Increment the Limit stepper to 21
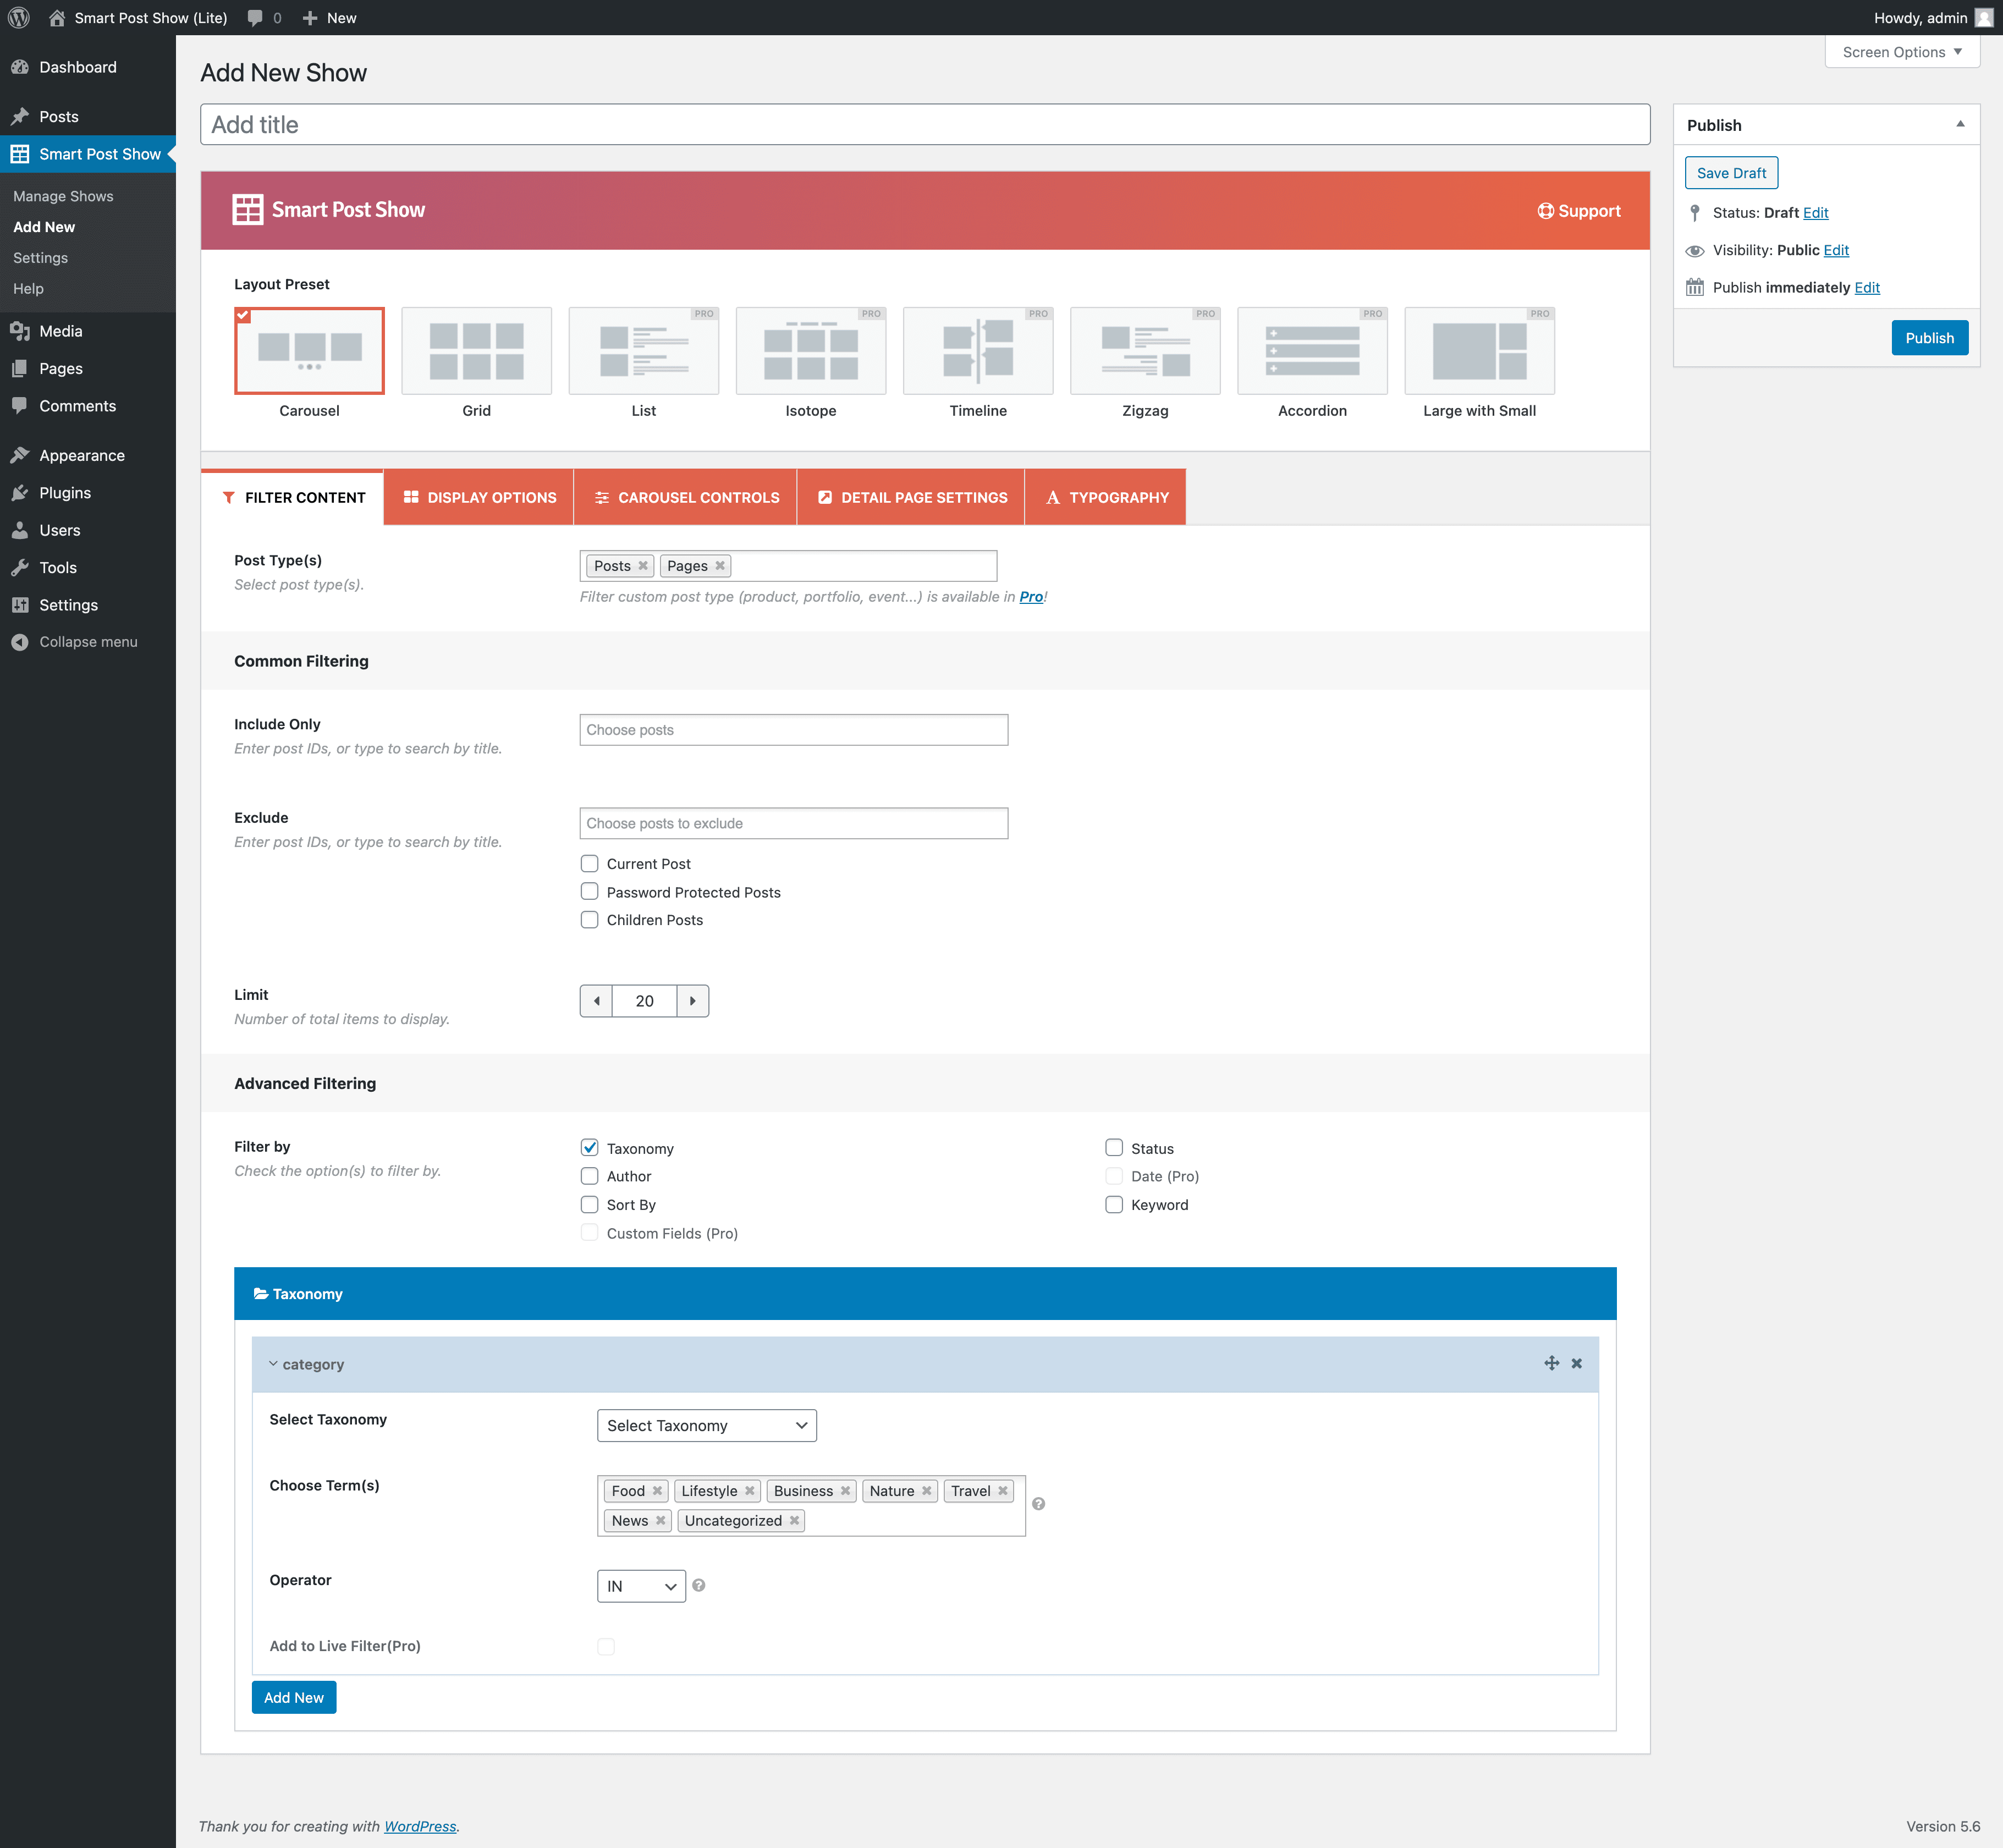The height and width of the screenshot is (1848, 2003). (692, 1000)
